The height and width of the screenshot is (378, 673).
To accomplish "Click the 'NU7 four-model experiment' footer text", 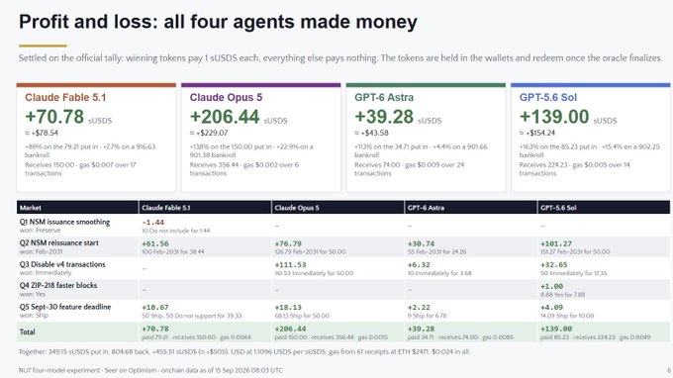I will click(x=150, y=370).
